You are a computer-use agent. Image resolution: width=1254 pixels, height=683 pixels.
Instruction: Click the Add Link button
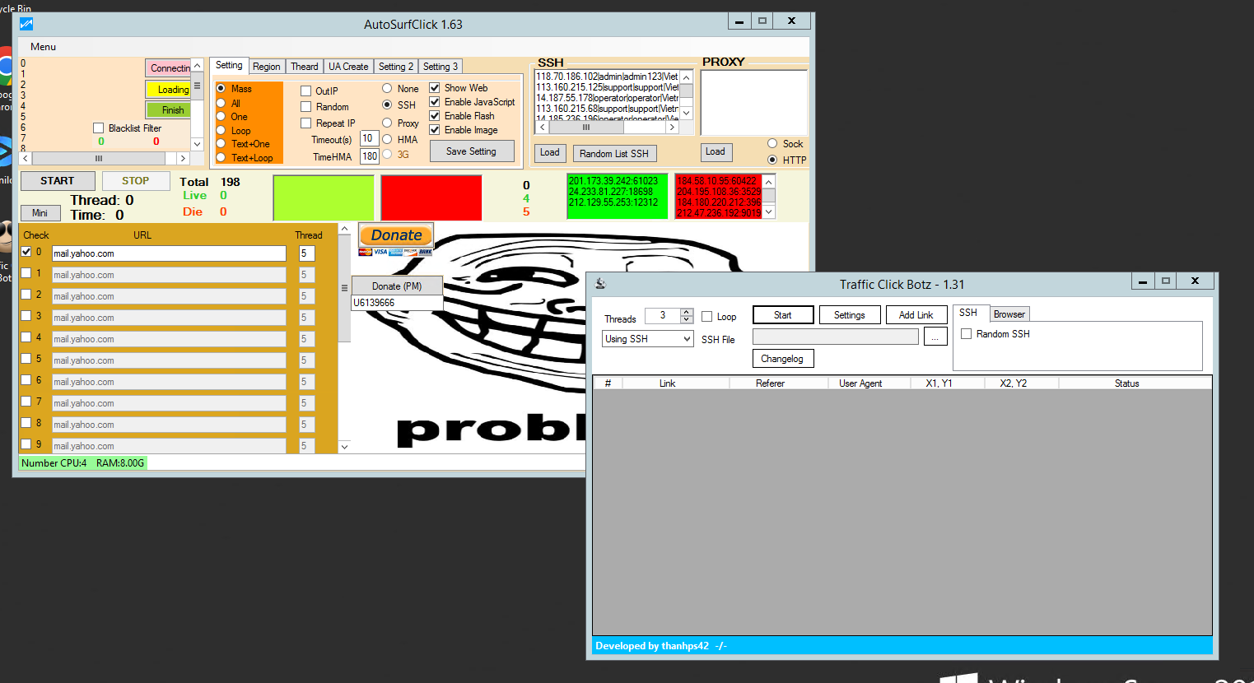click(x=916, y=315)
